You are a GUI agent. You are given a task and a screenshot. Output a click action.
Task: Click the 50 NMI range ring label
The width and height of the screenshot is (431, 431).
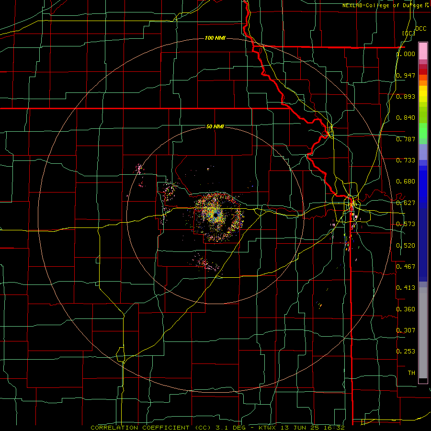(215, 126)
